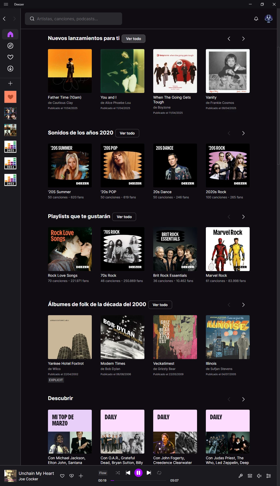Open the 2023 playlist in sidebar
Screen dimensions: 280x486
[x=10, y=180]
